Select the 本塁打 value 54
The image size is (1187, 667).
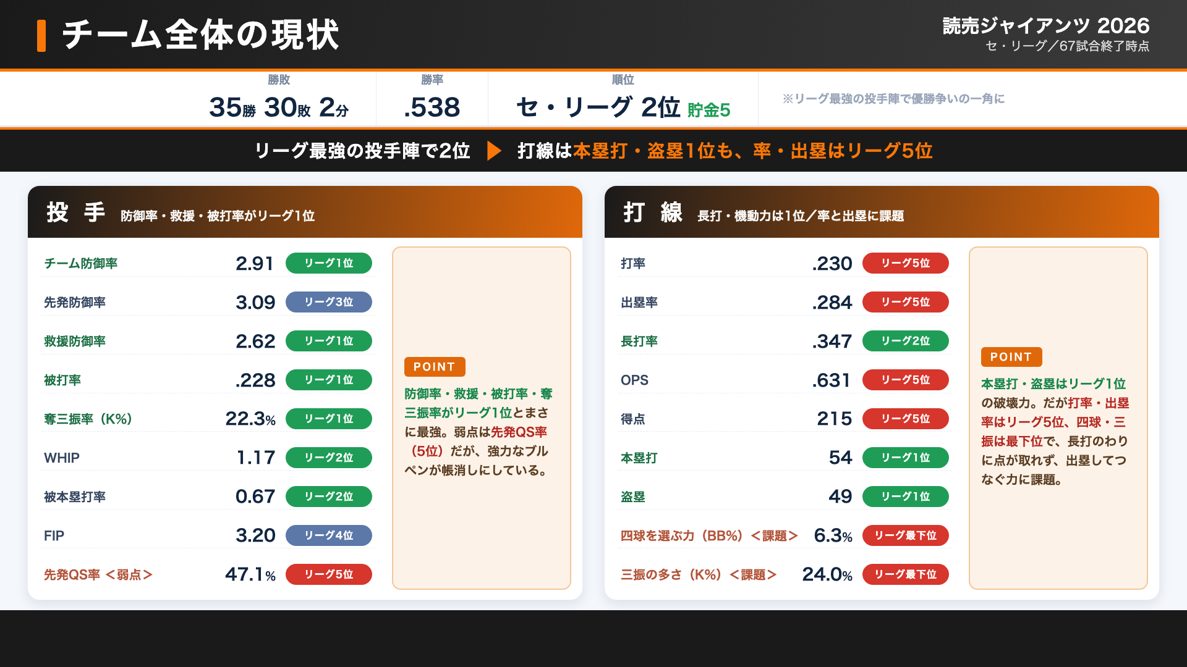[841, 458]
